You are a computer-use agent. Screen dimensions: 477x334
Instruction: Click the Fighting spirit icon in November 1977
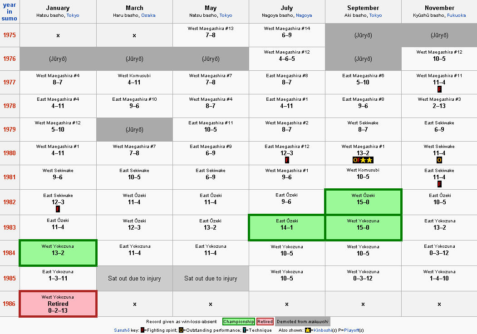(x=439, y=89)
